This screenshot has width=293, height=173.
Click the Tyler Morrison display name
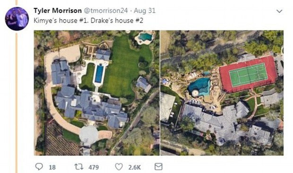(x=58, y=11)
